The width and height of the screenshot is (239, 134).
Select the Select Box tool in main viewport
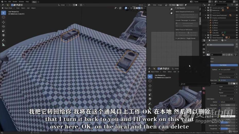click(4, 13)
